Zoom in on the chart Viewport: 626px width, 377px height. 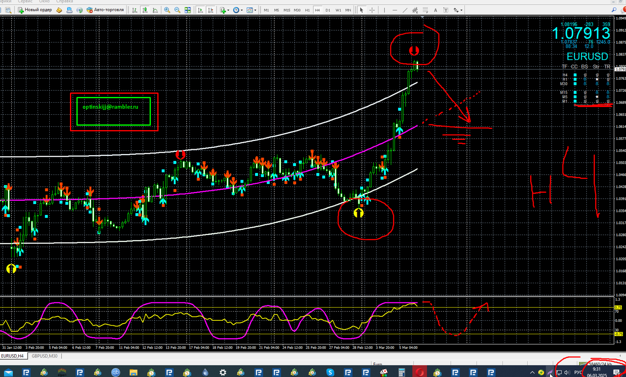click(167, 10)
